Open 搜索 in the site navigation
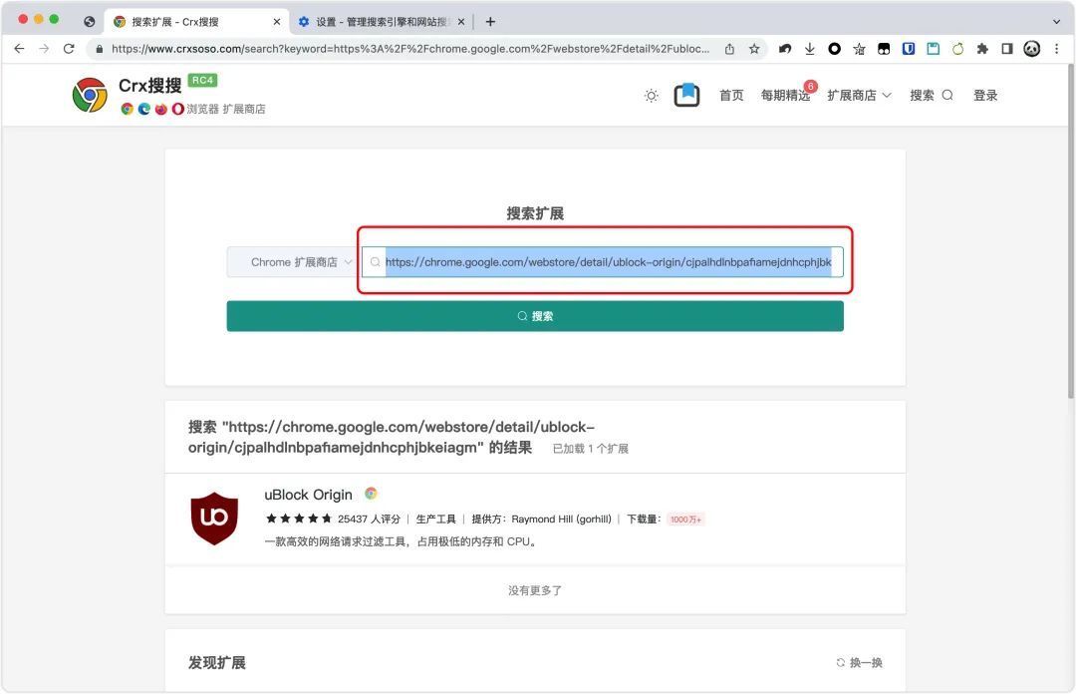 point(932,96)
